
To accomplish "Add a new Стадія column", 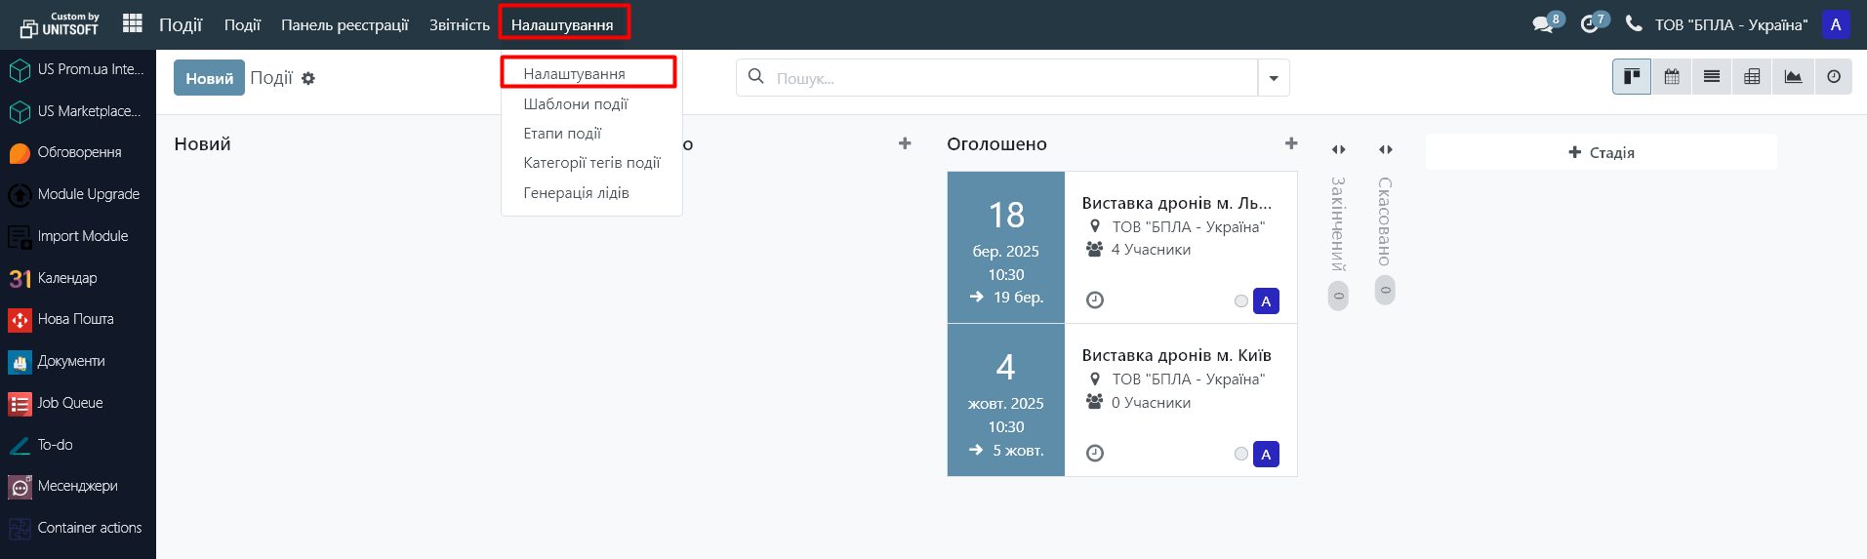I will (x=1601, y=152).
